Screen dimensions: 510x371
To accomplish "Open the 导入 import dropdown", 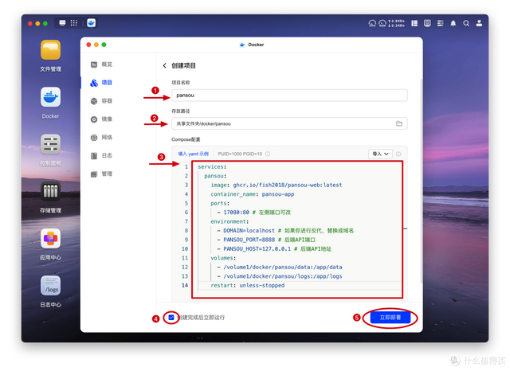I will [x=380, y=154].
